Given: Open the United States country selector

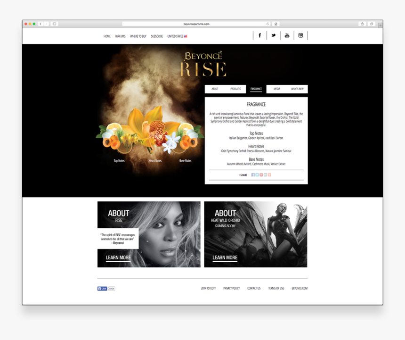Looking at the screenshot, I should [x=177, y=36].
